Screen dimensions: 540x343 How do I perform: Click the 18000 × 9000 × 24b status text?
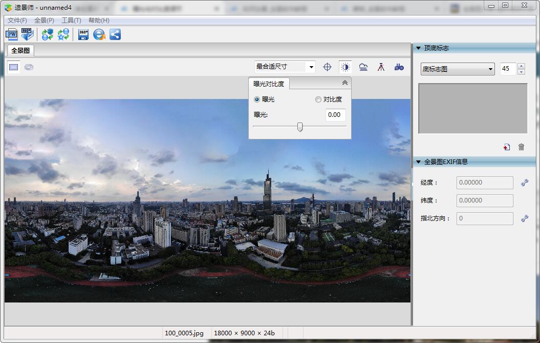pyautogui.click(x=244, y=333)
